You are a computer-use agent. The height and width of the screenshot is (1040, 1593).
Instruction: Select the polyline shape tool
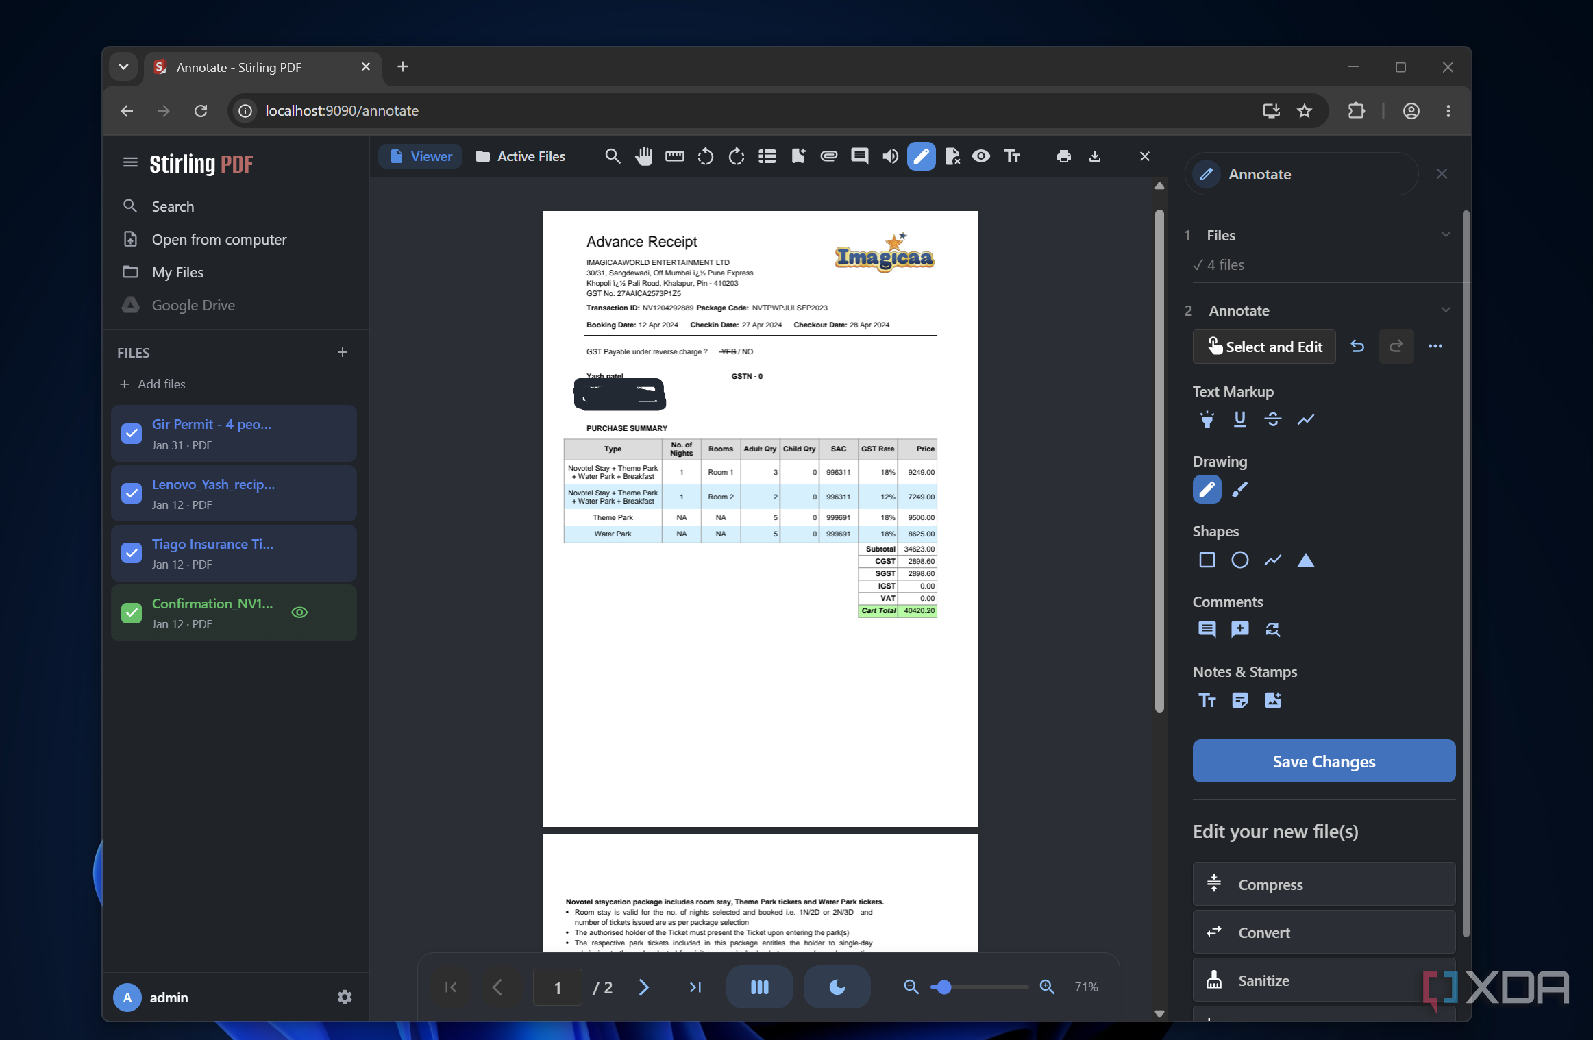point(1273,560)
